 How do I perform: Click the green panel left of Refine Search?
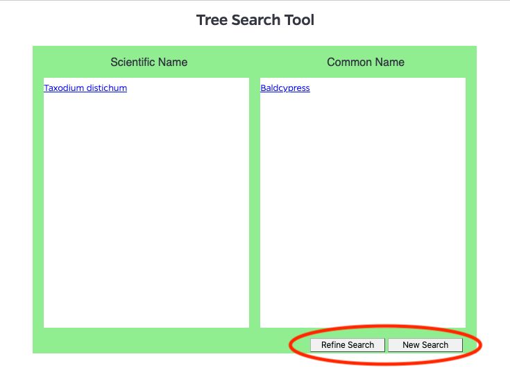coord(173,342)
